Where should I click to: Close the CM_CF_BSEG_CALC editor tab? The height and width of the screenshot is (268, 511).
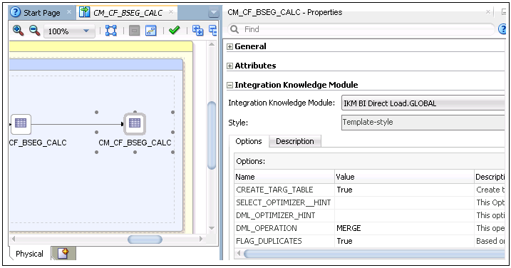(171, 12)
